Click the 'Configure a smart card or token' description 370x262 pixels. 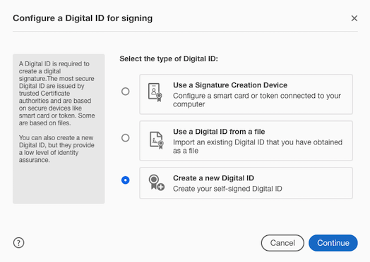point(257,100)
